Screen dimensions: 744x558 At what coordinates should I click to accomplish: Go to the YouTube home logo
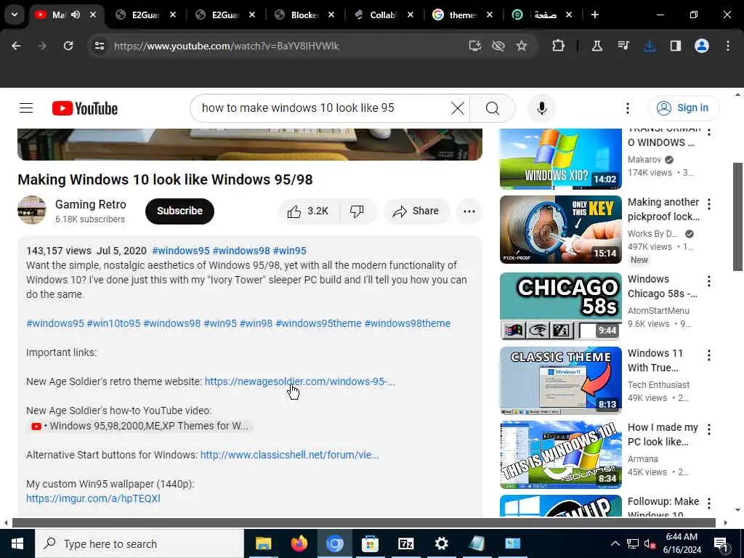(x=85, y=108)
